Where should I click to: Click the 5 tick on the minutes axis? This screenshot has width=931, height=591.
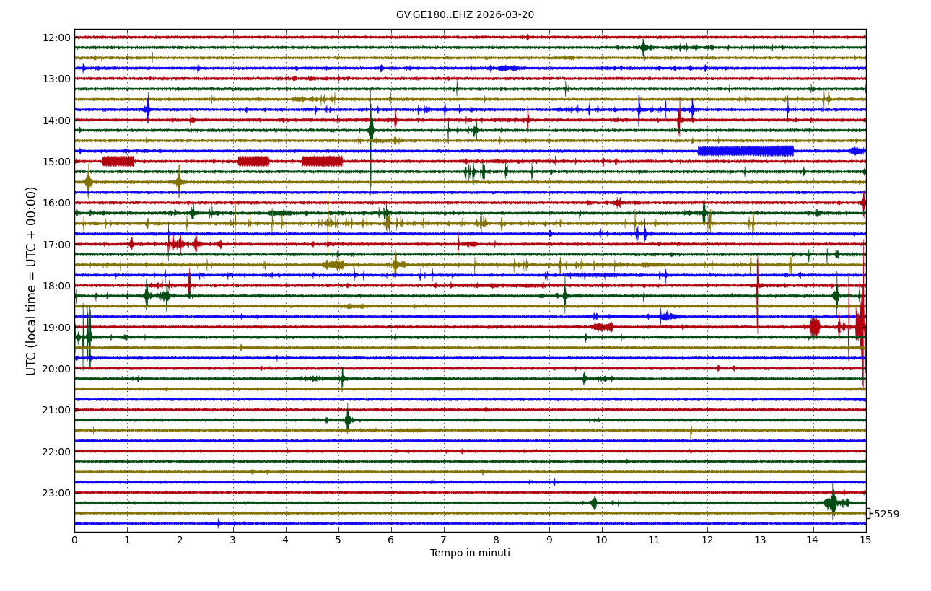pyautogui.click(x=338, y=540)
